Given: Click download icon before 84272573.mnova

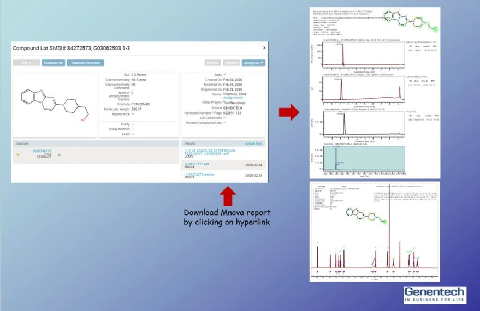Looking at the screenshot, I should tap(186, 175).
